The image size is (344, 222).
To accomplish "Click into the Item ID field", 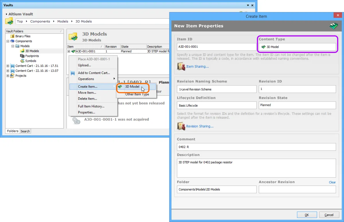I will click(217, 47).
